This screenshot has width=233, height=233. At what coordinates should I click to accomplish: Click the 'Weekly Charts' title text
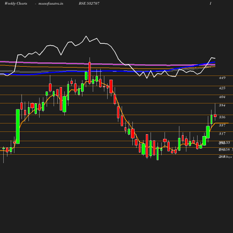16,3
